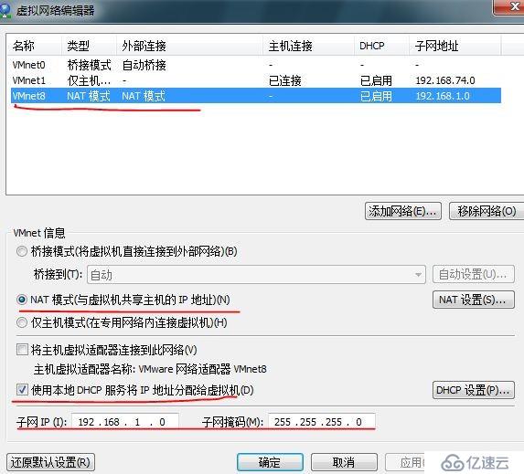Viewport: 524px width, 474px height.
Task: Click 192.168.1.0 subnet address cell
Action: [443, 96]
